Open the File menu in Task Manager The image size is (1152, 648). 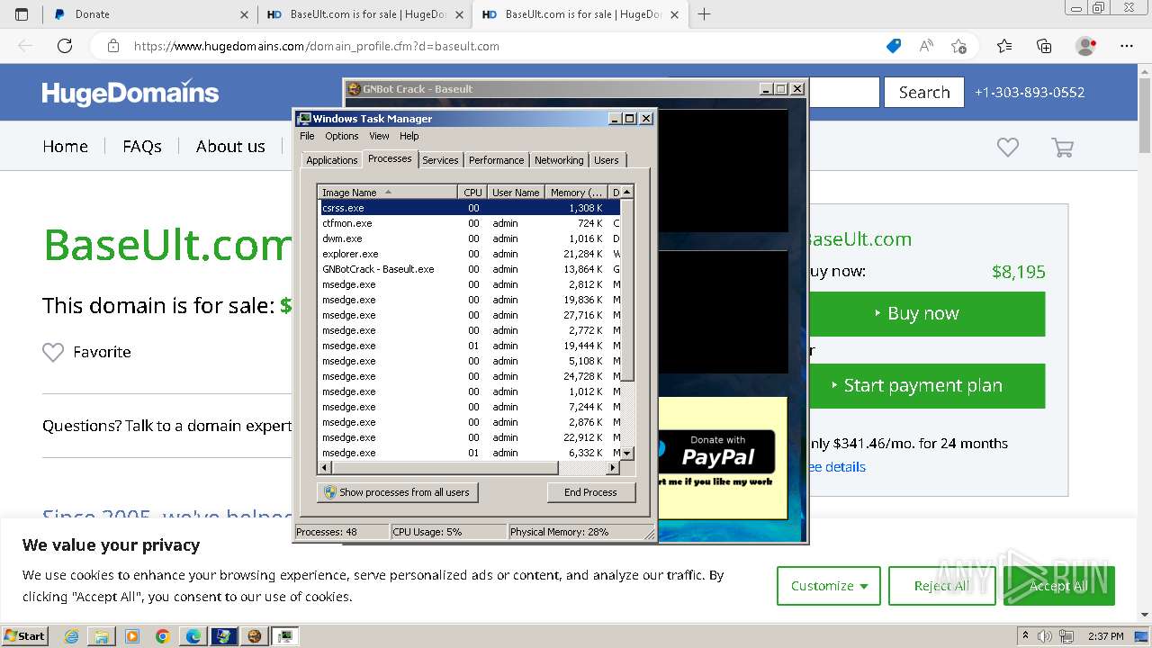[307, 136]
